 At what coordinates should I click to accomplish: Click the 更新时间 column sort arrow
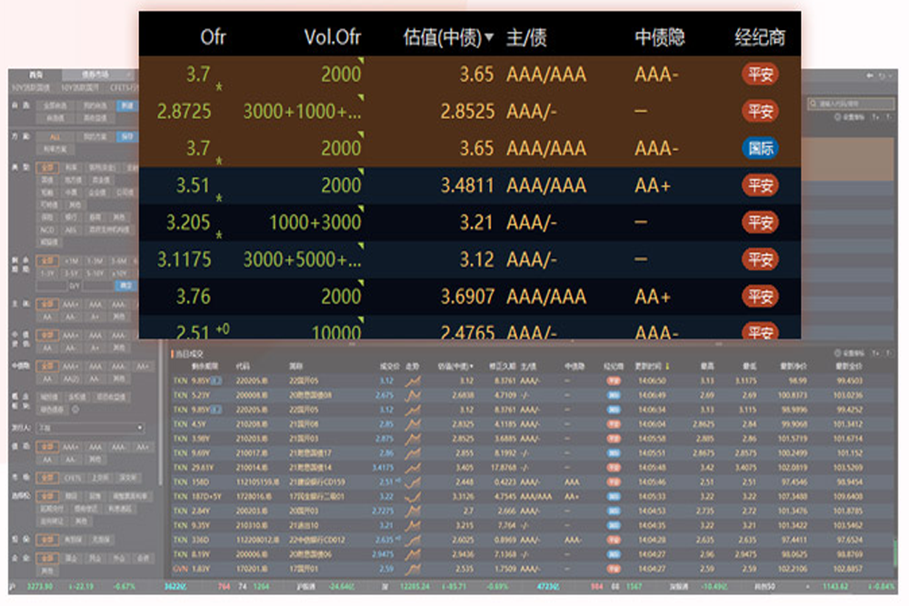click(669, 367)
